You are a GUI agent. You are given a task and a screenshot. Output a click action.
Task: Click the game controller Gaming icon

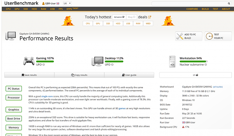[29, 61]
